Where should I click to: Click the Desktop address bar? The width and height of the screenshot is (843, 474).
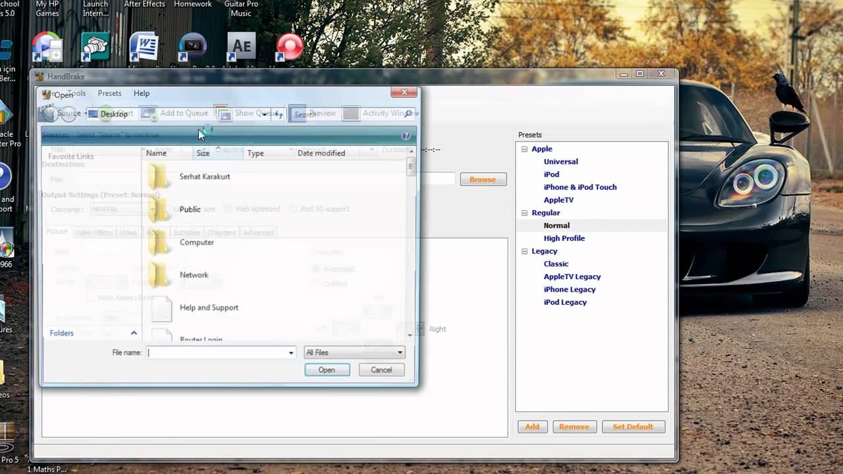pos(178,114)
